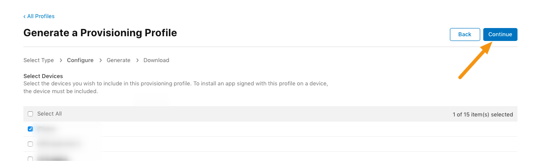Screen dimensions: 537x163
Task: Open the Download breadcrumb step
Action: pos(156,60)
